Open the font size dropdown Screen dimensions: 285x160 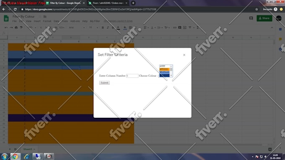click(x=93, y=28)
